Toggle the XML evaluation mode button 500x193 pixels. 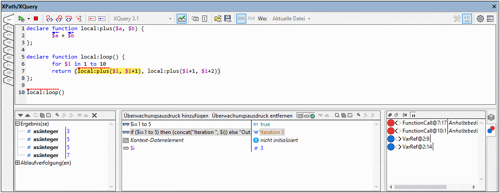(x=241, y=19)
